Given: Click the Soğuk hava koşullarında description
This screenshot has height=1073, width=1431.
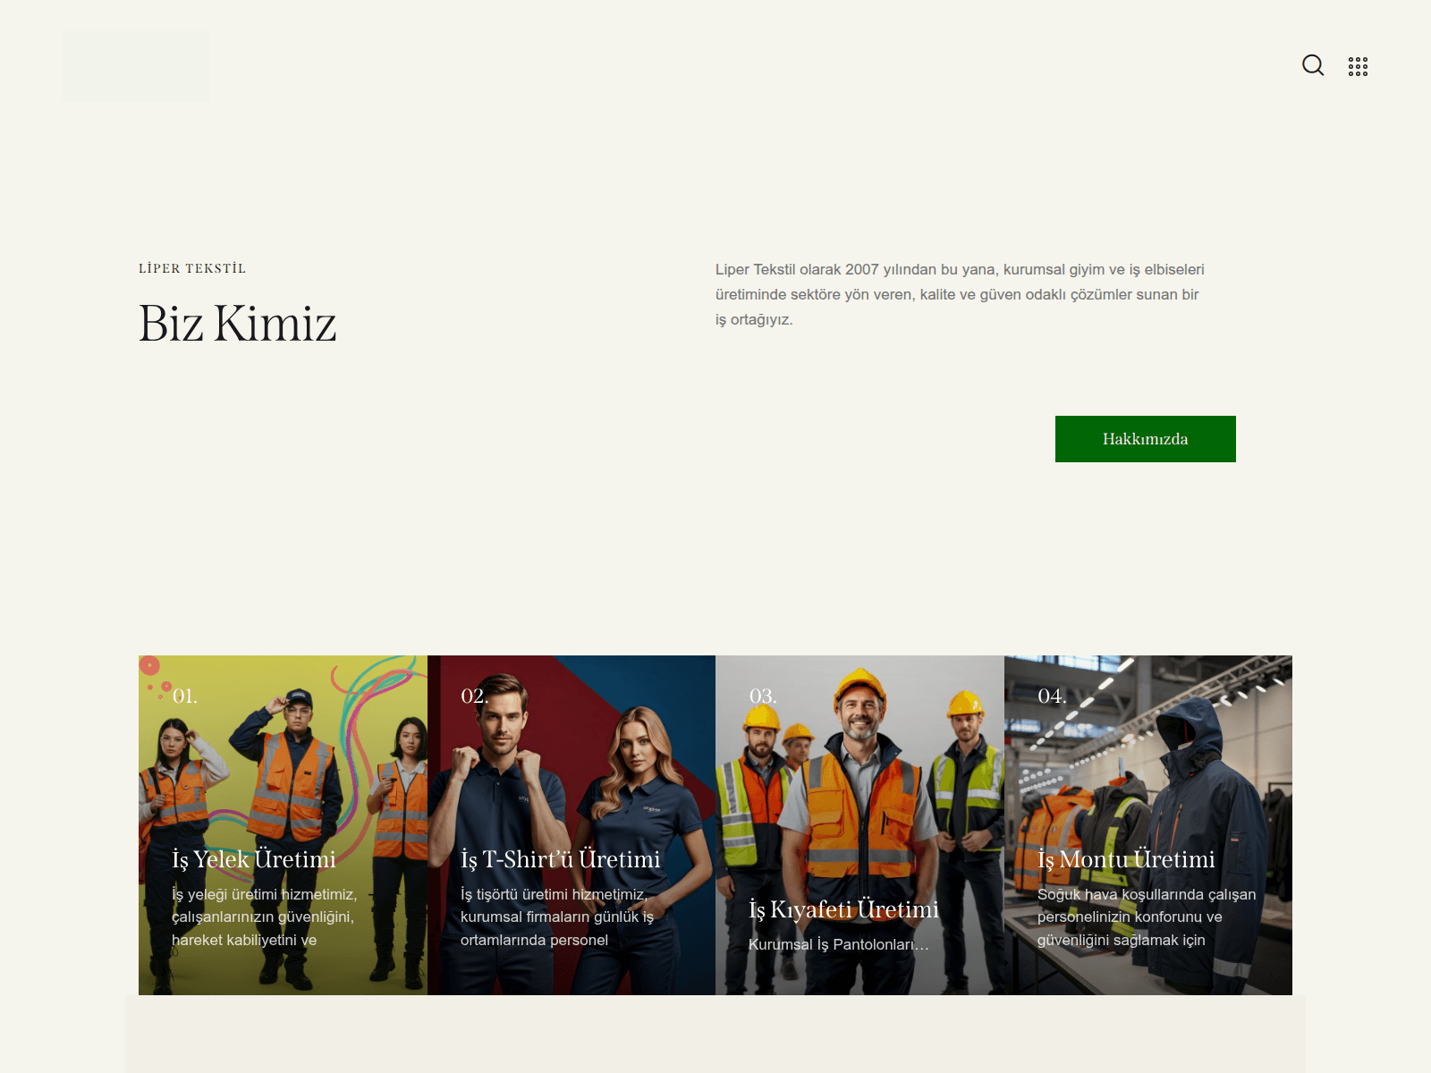Looking at the screenshot, I should click(x=1147, y=917).
